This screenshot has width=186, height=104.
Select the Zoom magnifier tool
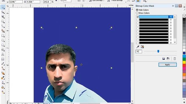3,22
